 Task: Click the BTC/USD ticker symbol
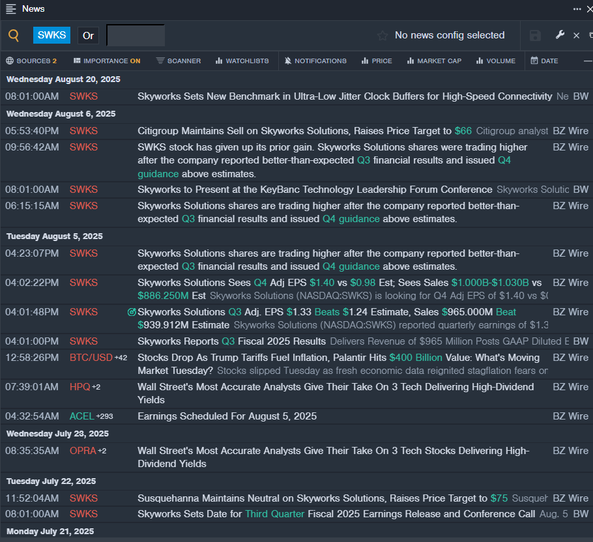point(91,358)
